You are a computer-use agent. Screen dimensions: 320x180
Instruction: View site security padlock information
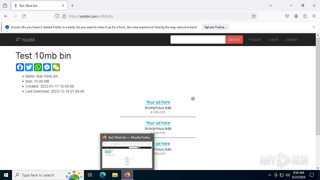click(x=64, y=16)
